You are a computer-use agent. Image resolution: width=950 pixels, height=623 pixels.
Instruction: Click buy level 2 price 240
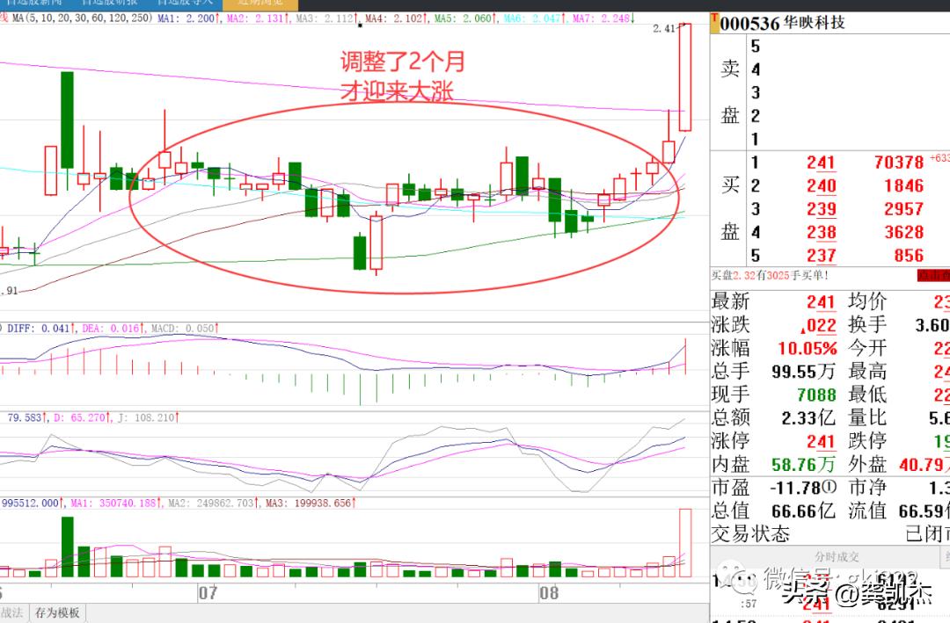tap(821, 186)
